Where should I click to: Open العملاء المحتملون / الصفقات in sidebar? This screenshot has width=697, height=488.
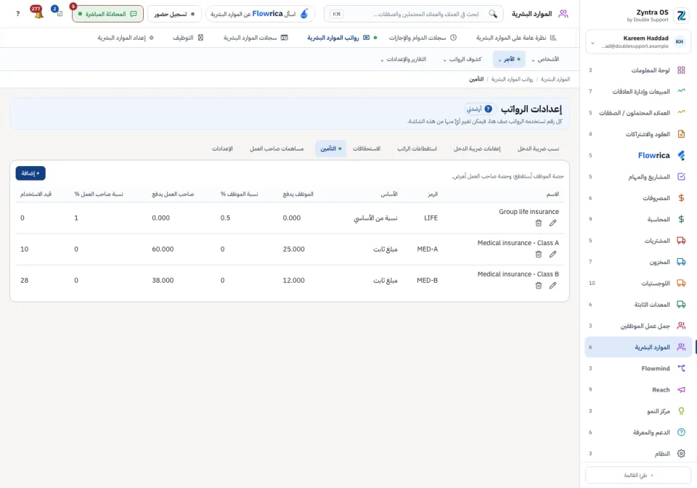tap(638, 113)
